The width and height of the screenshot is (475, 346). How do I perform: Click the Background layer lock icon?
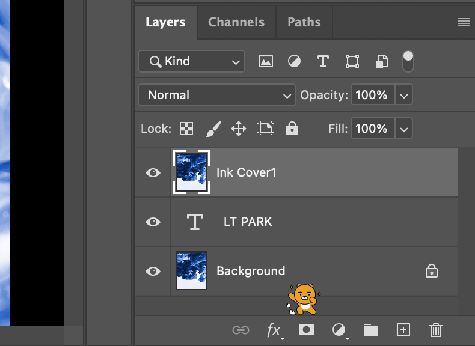click(x=431, y=271)
